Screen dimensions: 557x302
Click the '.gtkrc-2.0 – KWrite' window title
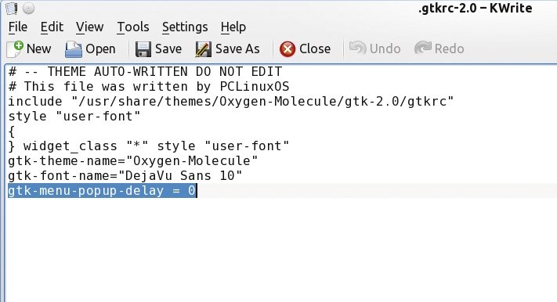pos(476,8)
